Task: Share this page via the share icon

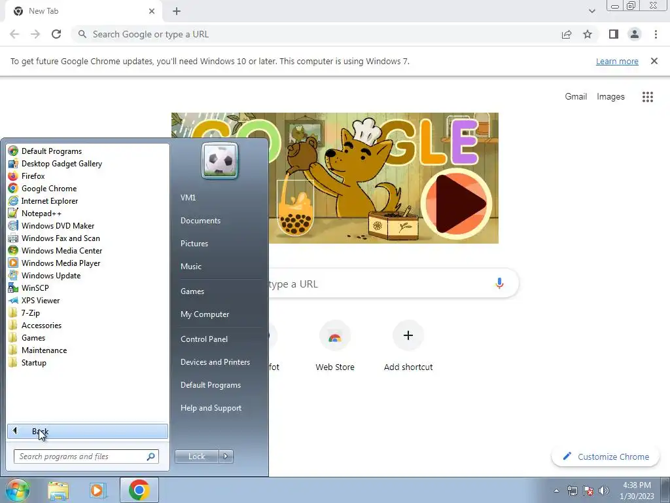Action: point(567,34)
